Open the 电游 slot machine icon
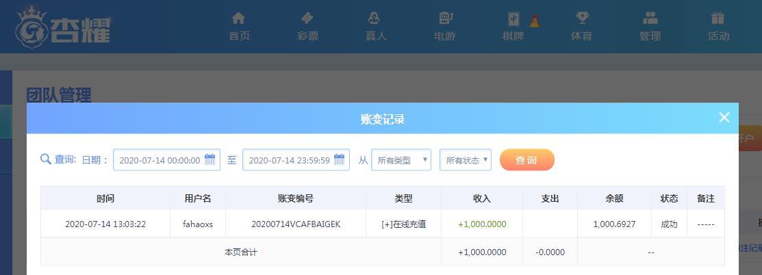This screenshot has width=762, height=275. [x=445, y=18]
